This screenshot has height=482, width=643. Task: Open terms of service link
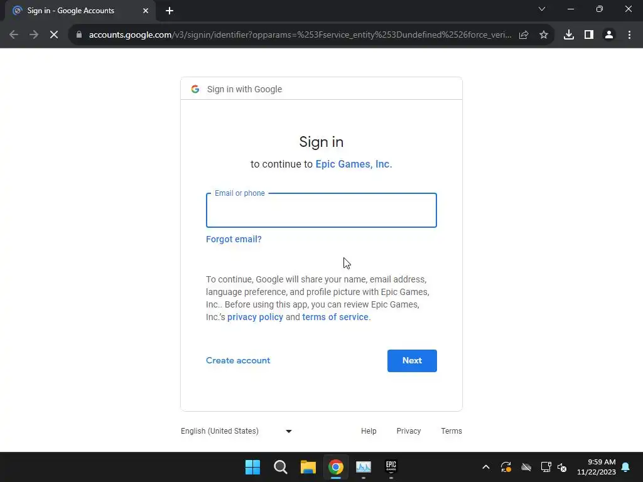[x=335, y=317]
